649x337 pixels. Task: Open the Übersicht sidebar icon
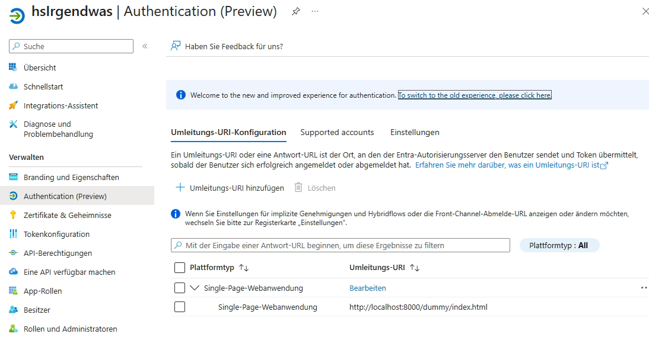[14, 68]
